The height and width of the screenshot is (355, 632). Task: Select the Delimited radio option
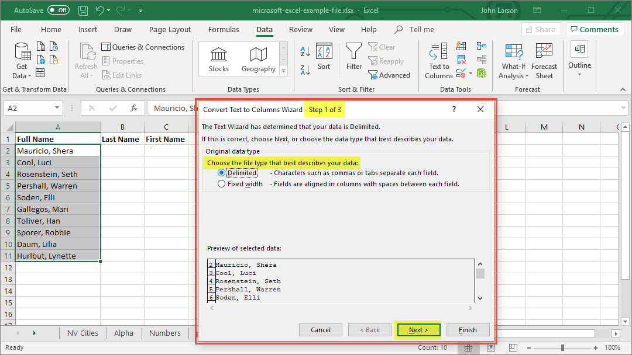221,173
